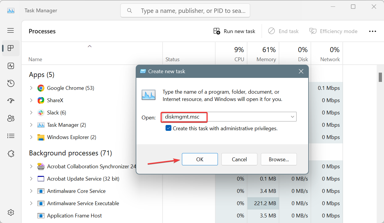Expand the Google Chrome (53) group

[x=31, y=88]
